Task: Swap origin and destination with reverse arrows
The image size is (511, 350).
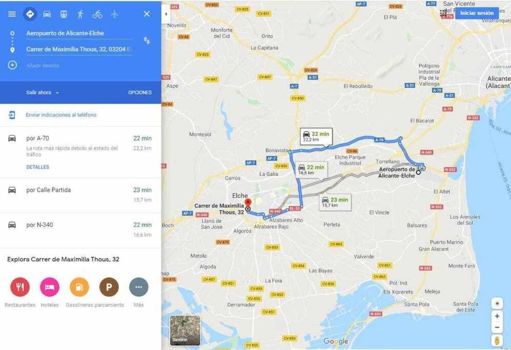Action: click(147, 40)
